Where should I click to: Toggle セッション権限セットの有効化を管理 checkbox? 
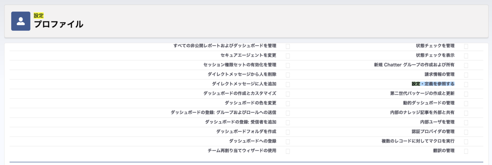coord(288,65)
